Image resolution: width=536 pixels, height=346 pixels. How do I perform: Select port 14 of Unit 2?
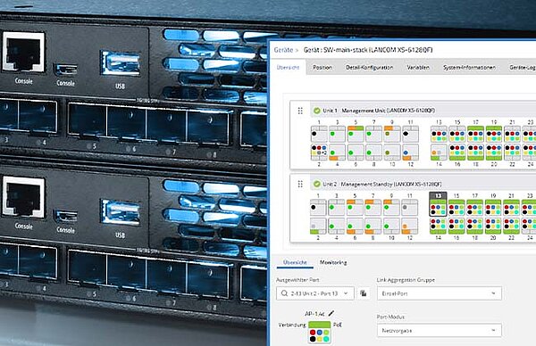[x=438, y=226]
